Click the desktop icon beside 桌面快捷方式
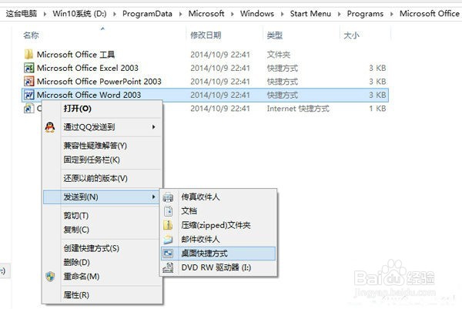Viewport: 462px width, 309px height. [x=168, y=254]
